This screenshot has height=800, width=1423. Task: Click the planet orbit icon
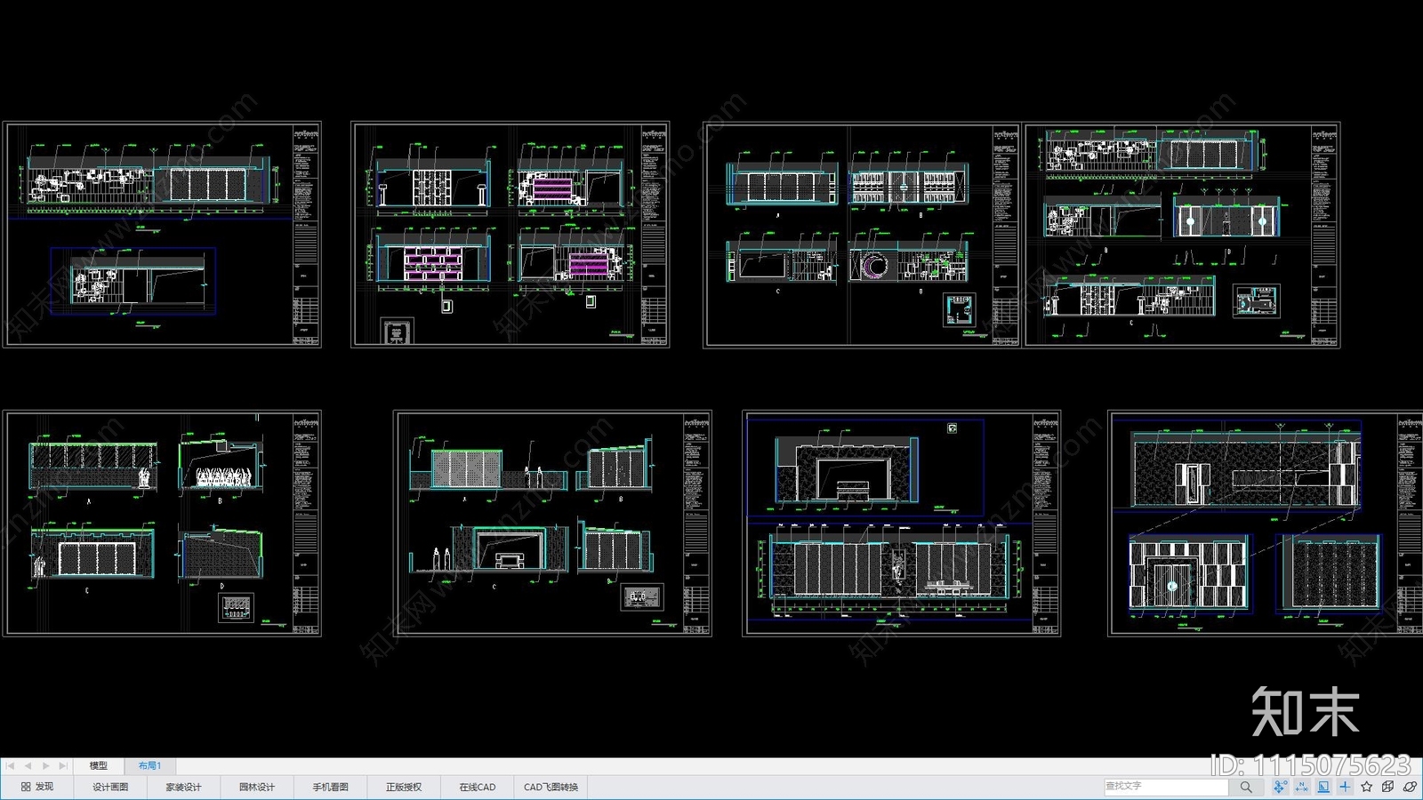(1410, 787)
